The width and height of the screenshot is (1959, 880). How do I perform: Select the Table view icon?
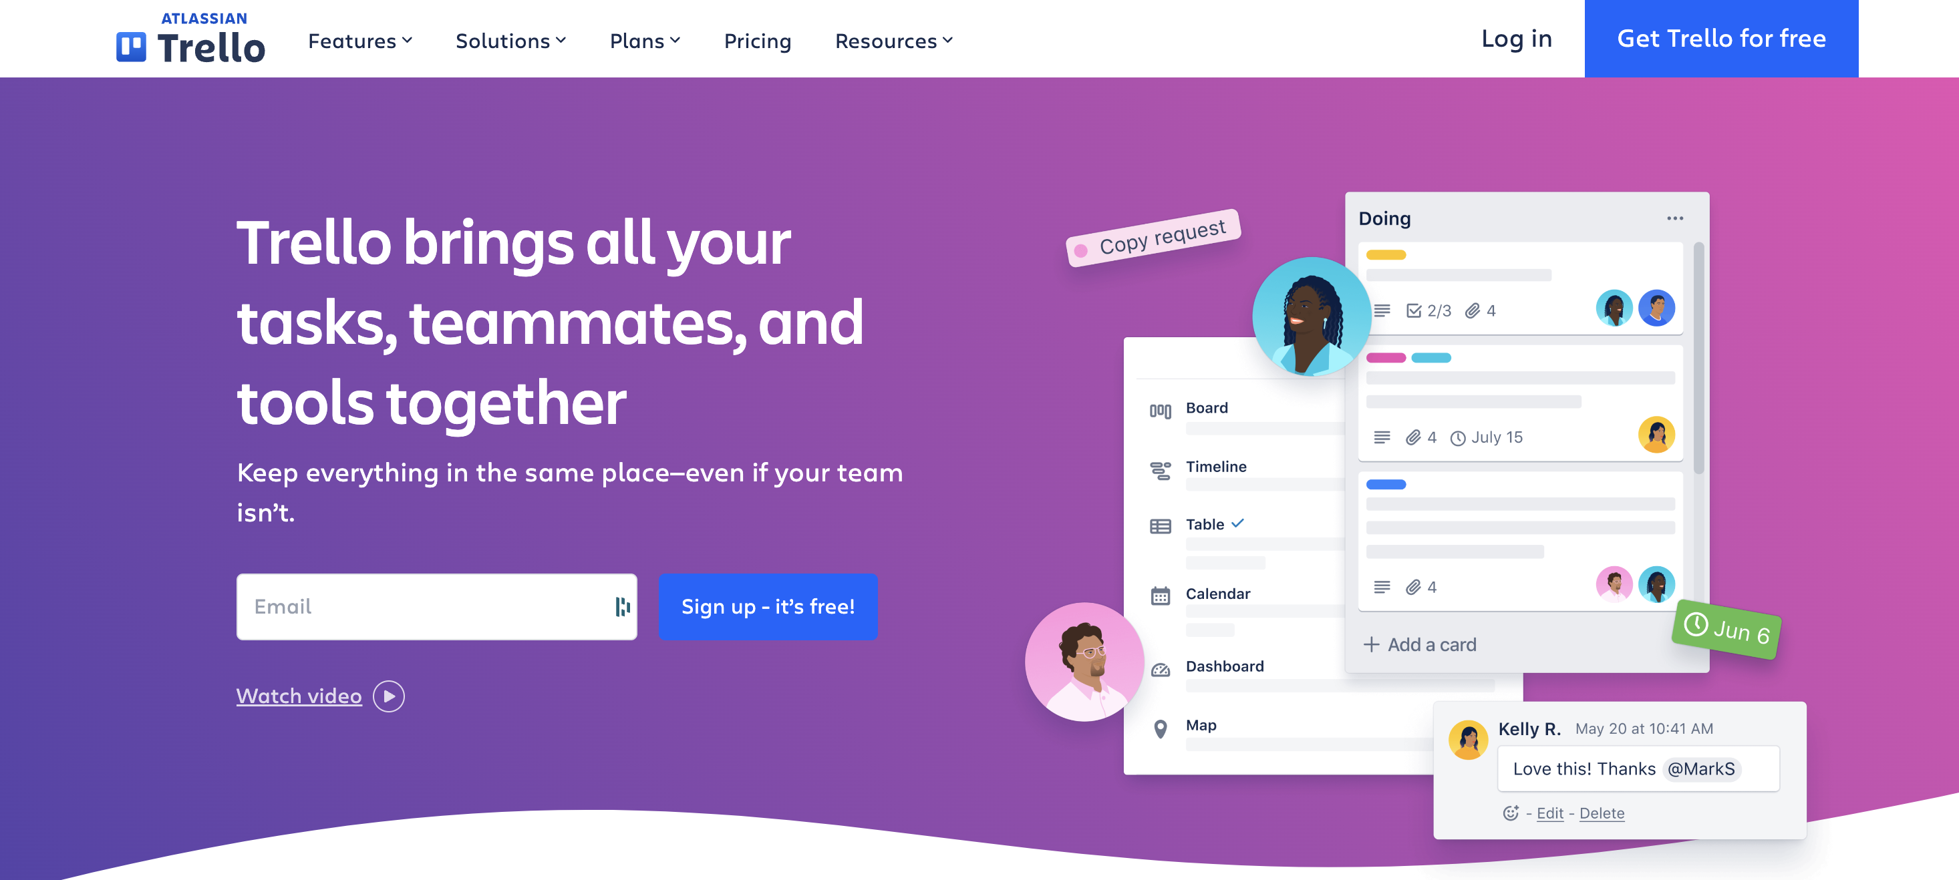click(1161, 525)
